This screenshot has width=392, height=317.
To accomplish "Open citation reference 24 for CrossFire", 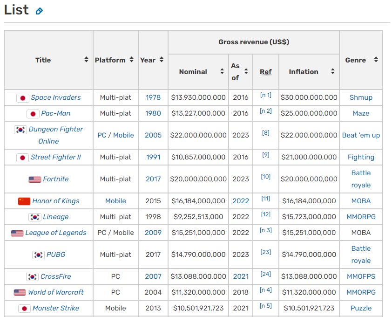I will (x=265, y=274).
